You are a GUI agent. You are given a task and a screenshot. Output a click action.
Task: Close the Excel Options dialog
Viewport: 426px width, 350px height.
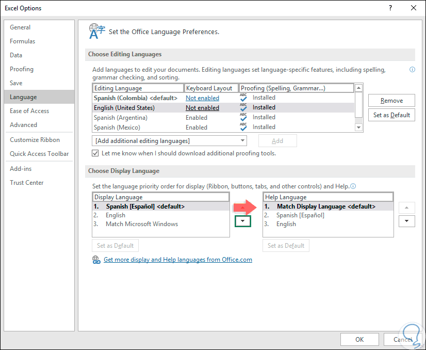coord(414,8)
